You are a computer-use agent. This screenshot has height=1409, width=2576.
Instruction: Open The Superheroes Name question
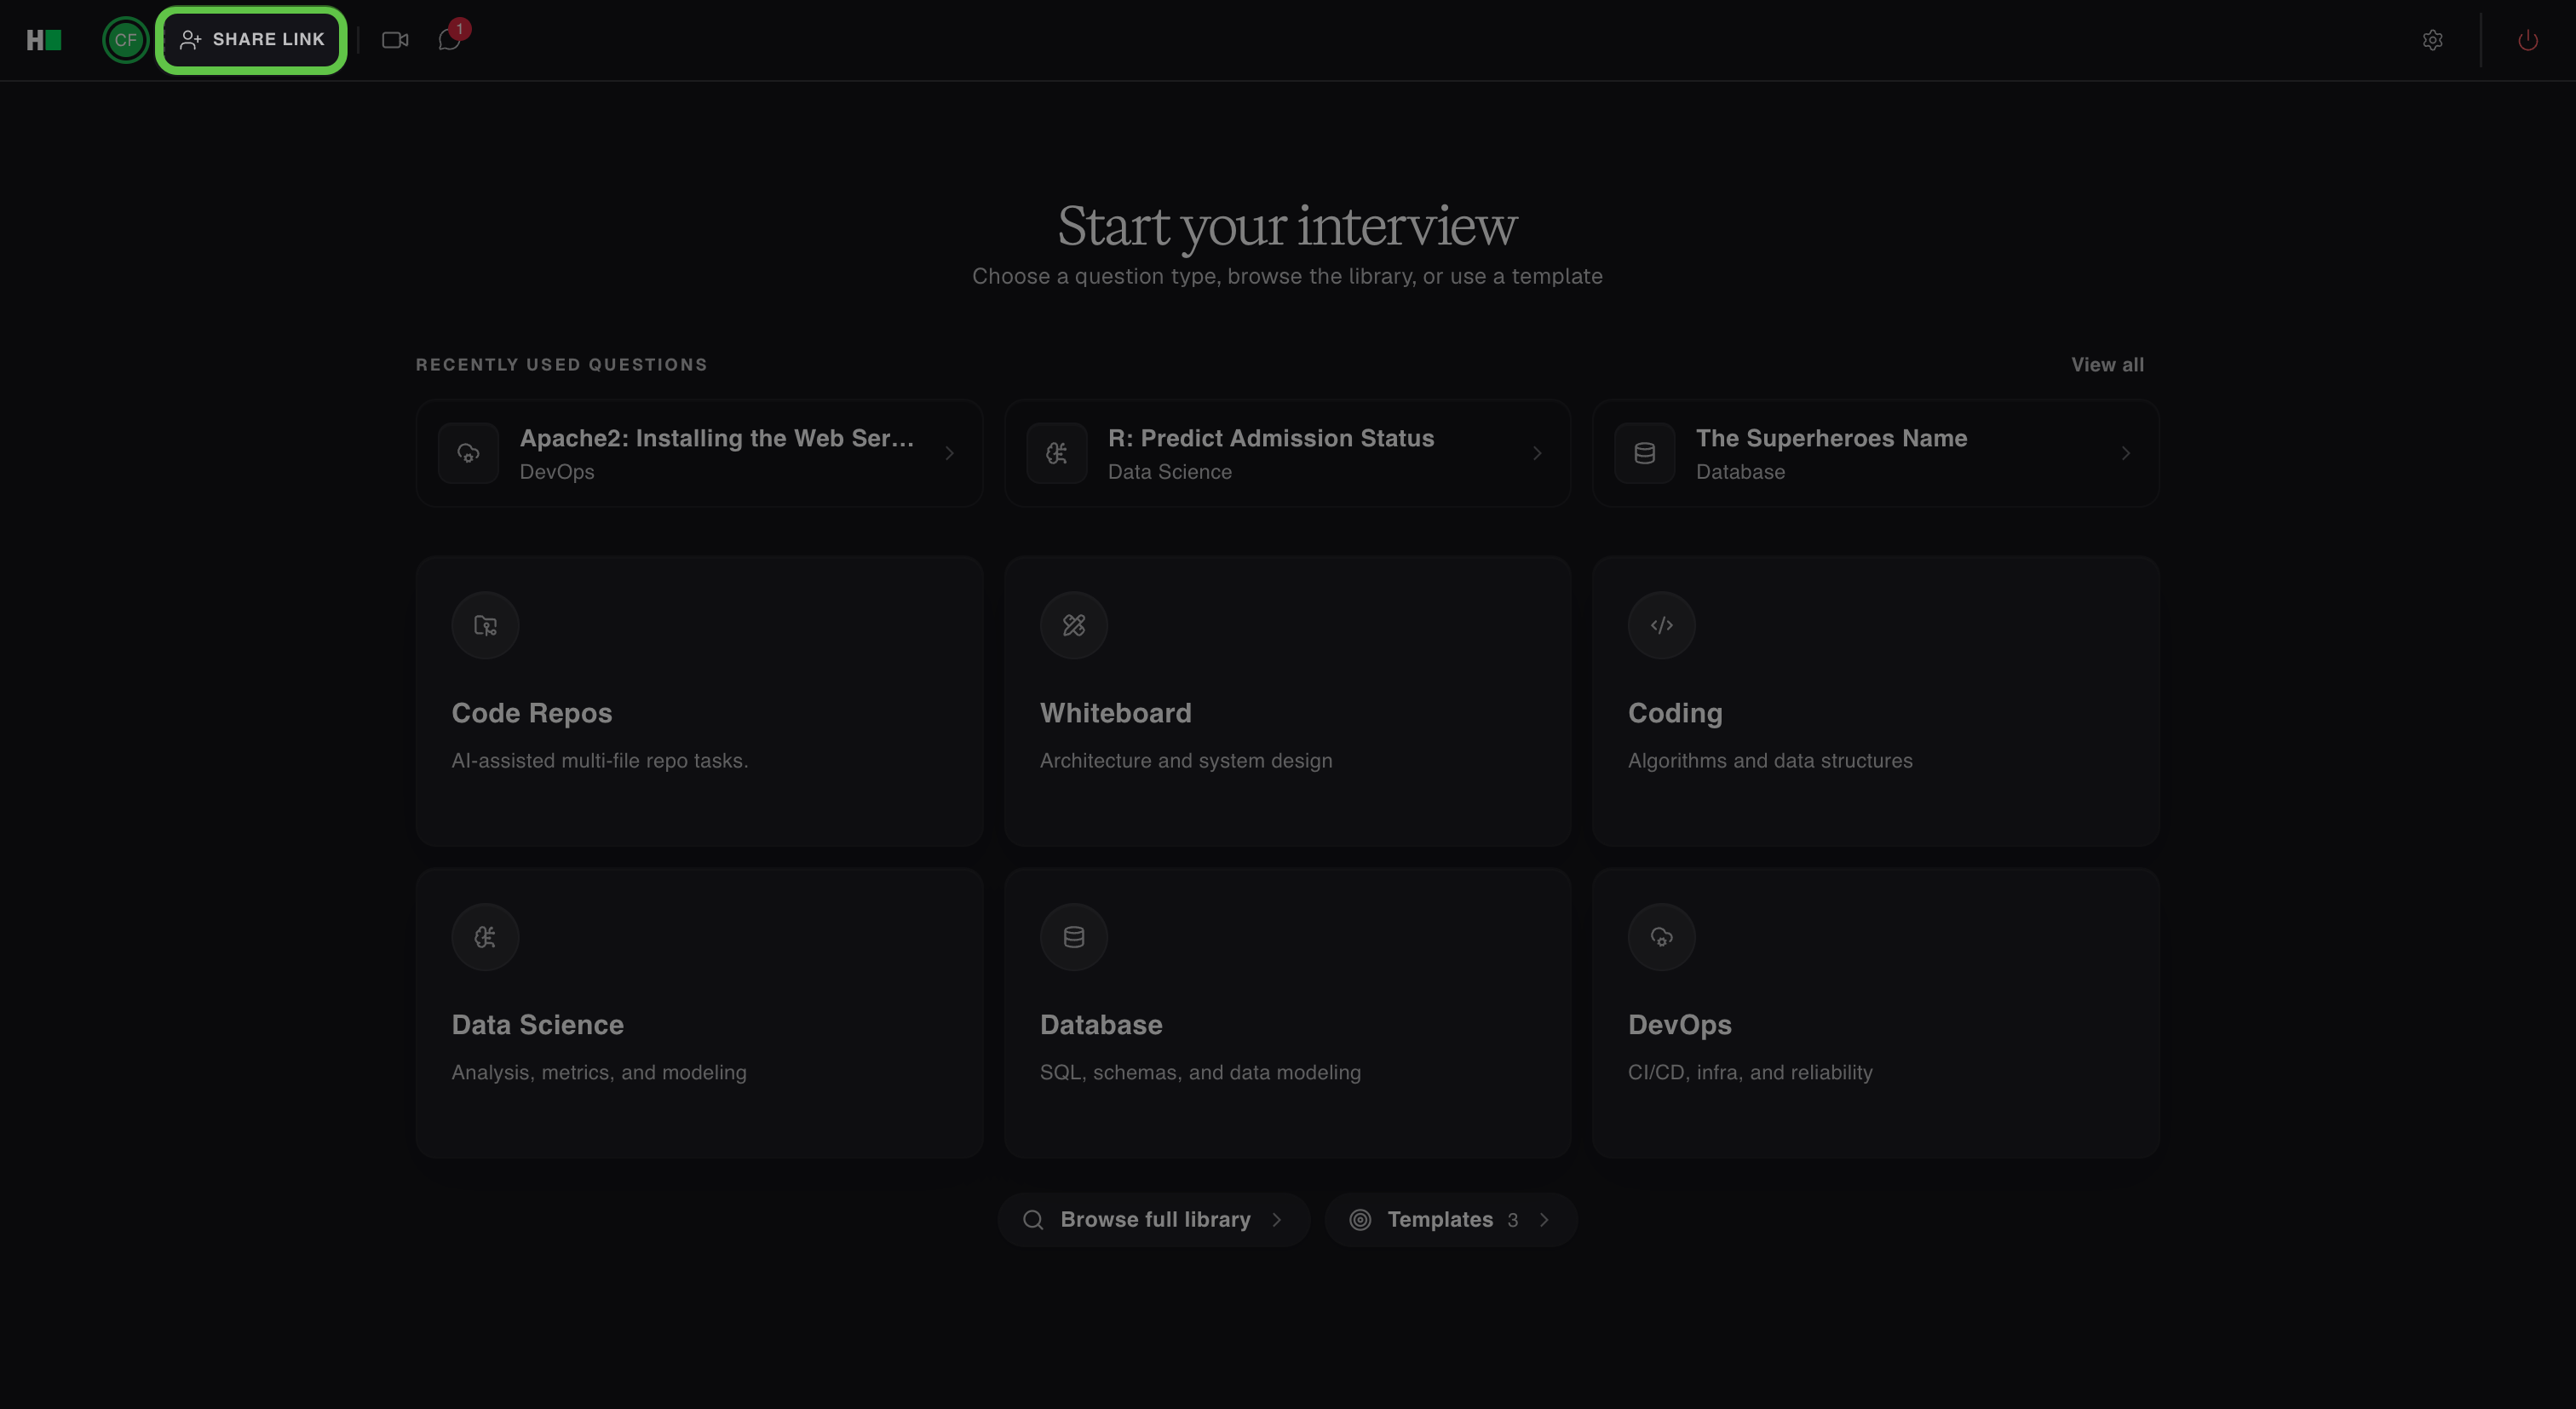[x=1875, y=453]
